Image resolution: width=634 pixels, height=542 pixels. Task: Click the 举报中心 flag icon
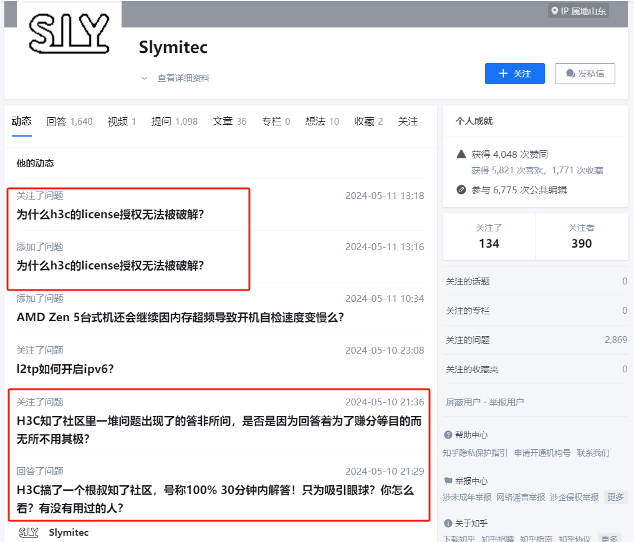(x=448, y=481)
